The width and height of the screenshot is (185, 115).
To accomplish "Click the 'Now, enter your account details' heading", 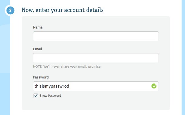I will 63,10.
